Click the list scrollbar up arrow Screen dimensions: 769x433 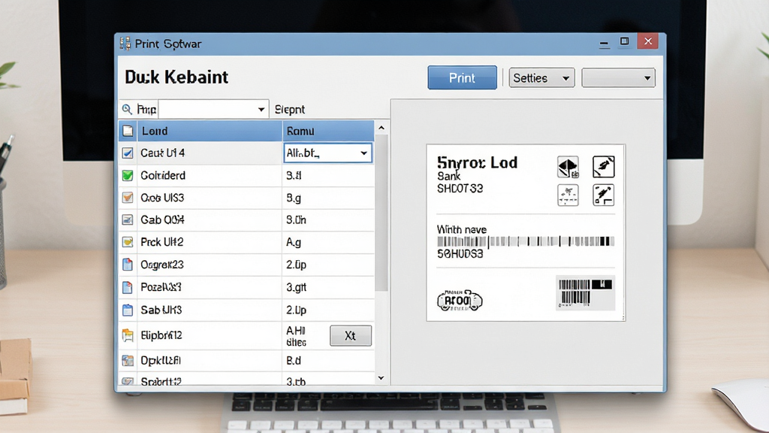[x=381, y=128]
